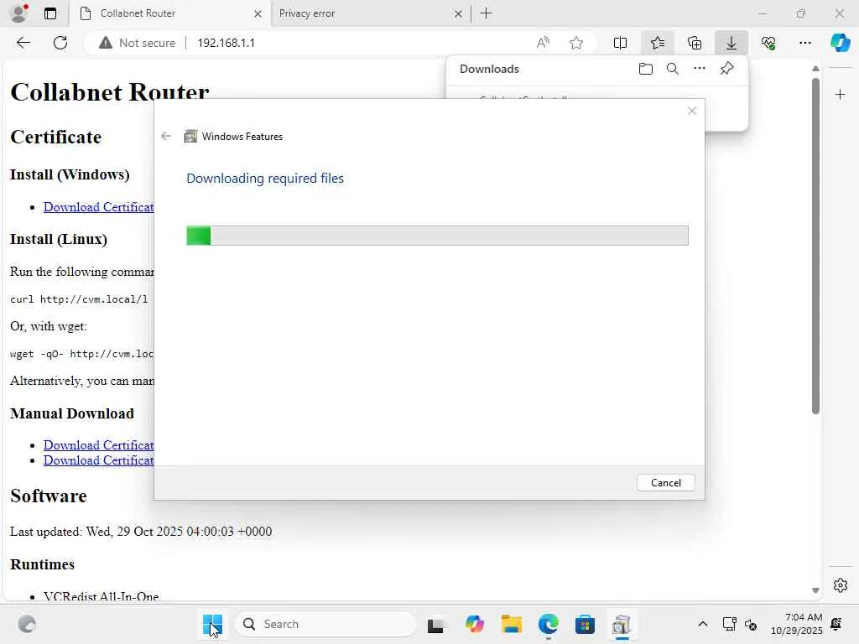The height and width of the screenshot is (644, 859).
Task: Click the Last updated timestamp text
Action: tap(141, 531)
